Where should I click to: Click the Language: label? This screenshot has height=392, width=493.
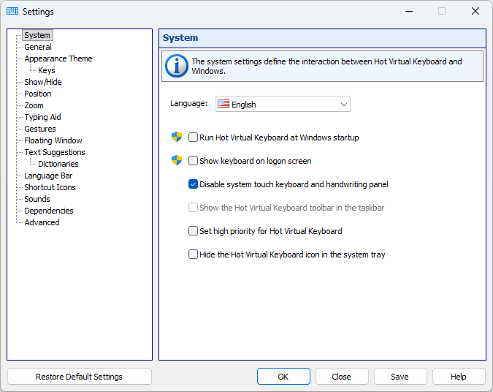(x=188, y=103)
